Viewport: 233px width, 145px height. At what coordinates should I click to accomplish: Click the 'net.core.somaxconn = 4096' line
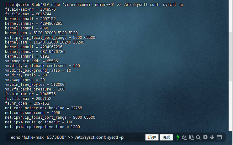pyautogui.click(x=33, y=113)
